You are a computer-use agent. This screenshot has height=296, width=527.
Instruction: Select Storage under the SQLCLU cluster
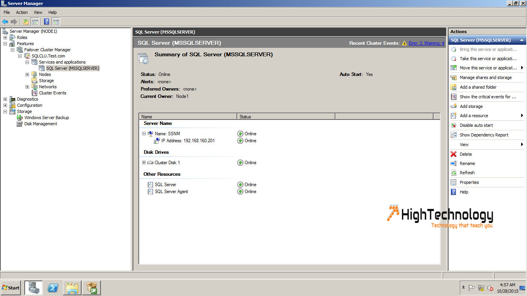pos(46,81)
